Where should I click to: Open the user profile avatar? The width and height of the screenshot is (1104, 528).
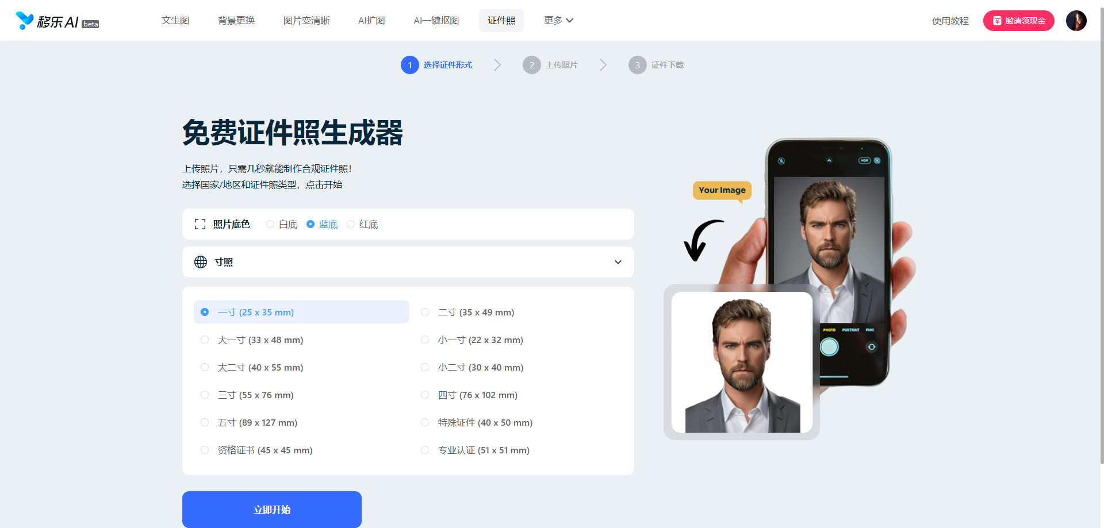coord(1076,21)
